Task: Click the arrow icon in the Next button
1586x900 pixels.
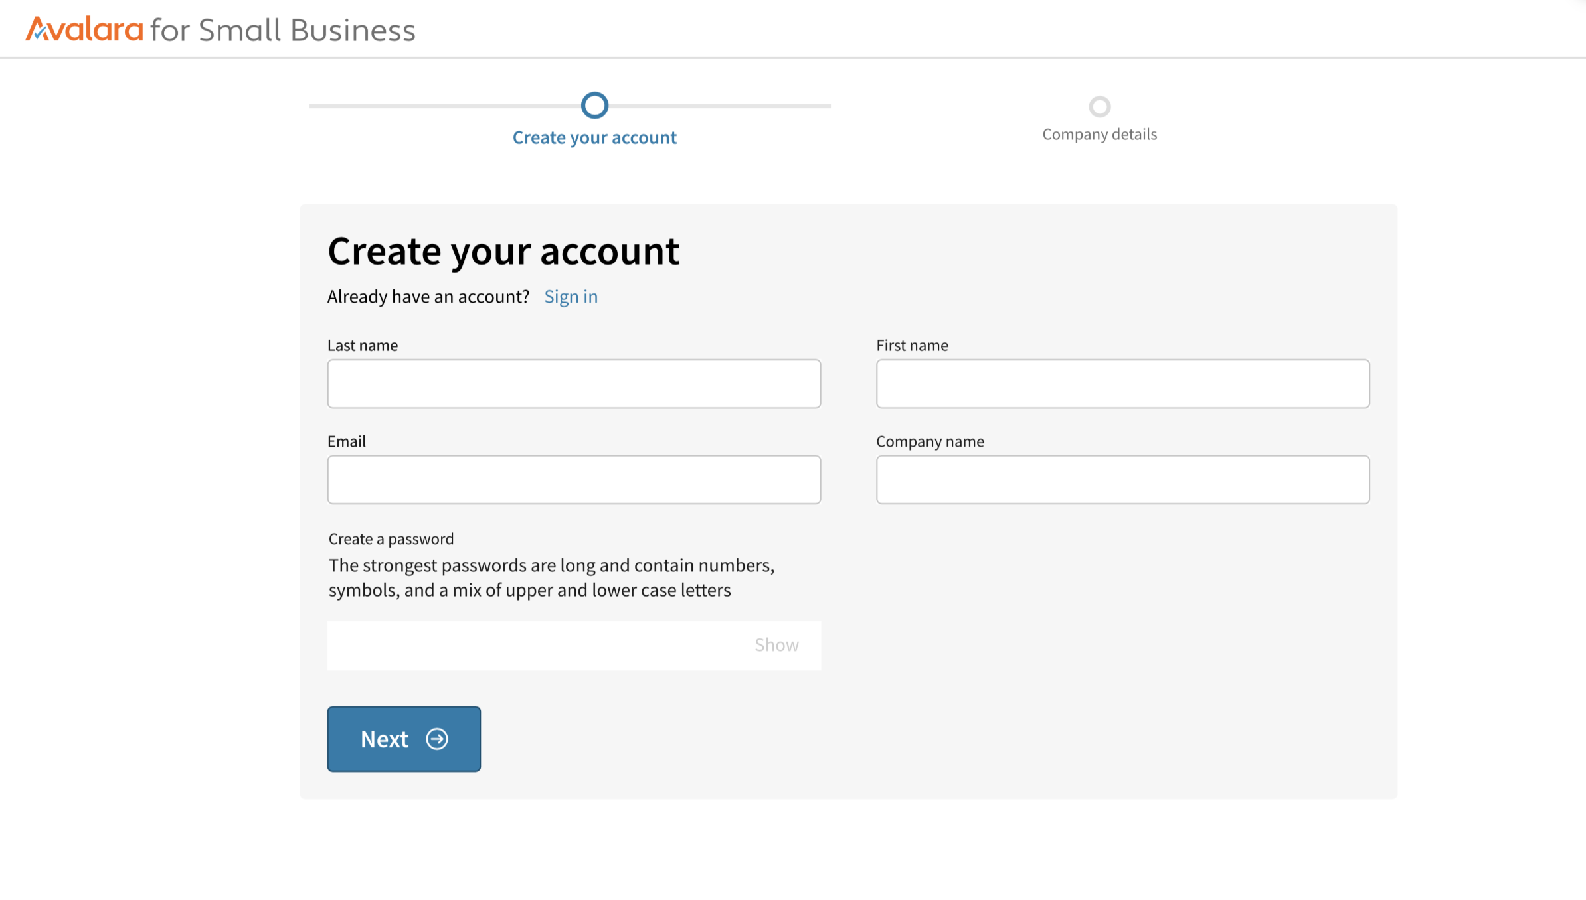Action: [437, 739]
